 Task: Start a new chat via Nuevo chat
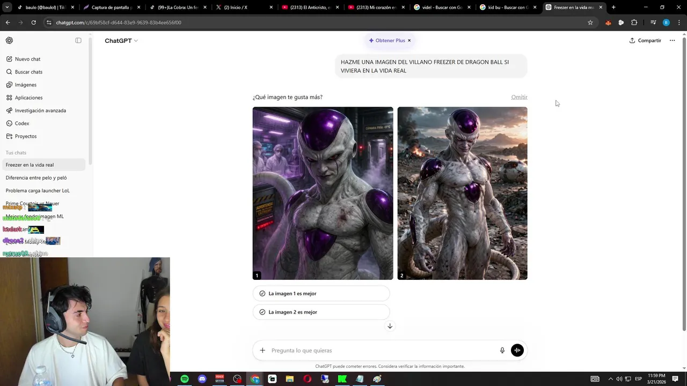click(44, 59)
